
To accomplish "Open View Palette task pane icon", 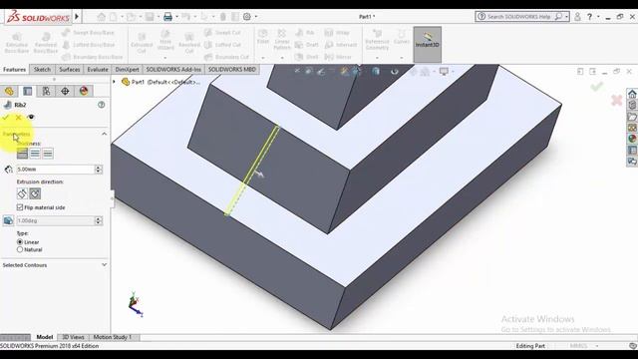I will tap(632, 128).
